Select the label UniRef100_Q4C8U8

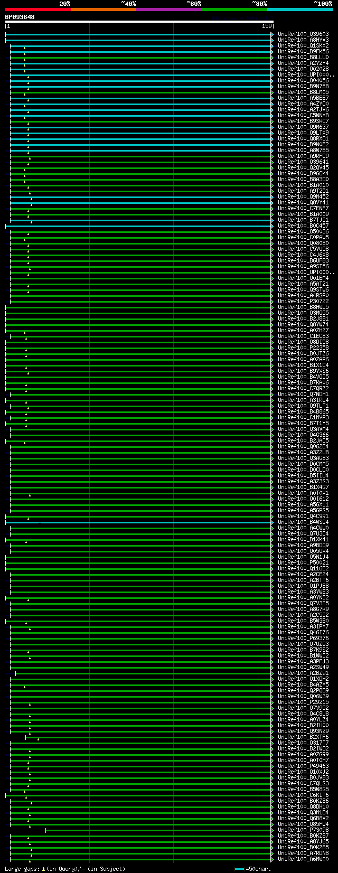click(303, 714)
